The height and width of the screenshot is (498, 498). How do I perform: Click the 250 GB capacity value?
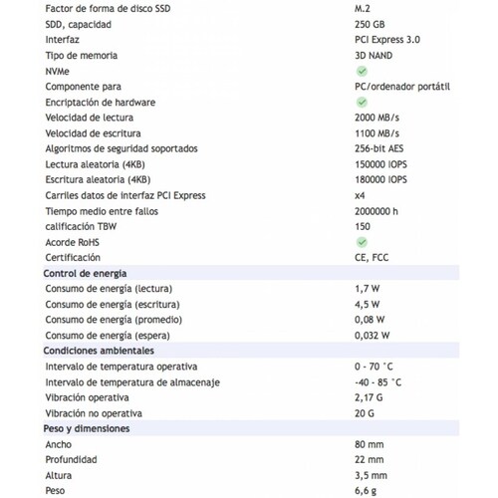tap(370, 24)
